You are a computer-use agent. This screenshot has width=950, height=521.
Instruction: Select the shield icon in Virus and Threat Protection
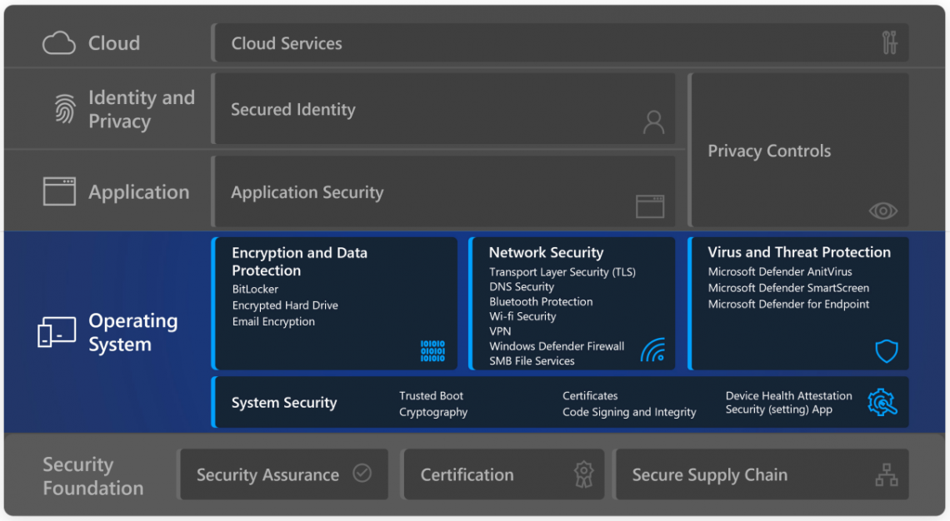886,351
